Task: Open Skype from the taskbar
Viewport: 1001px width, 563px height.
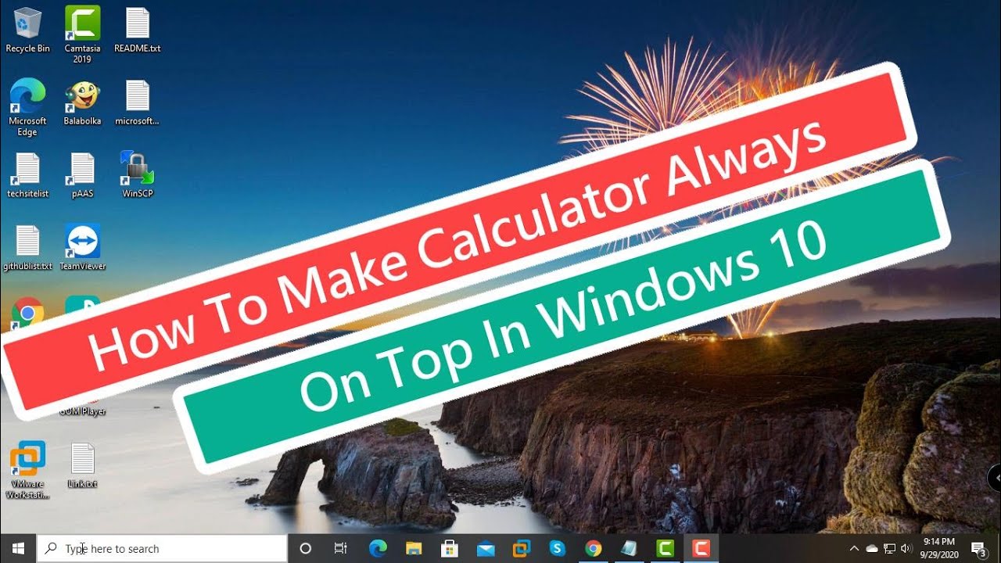Action: coord(557,548)
